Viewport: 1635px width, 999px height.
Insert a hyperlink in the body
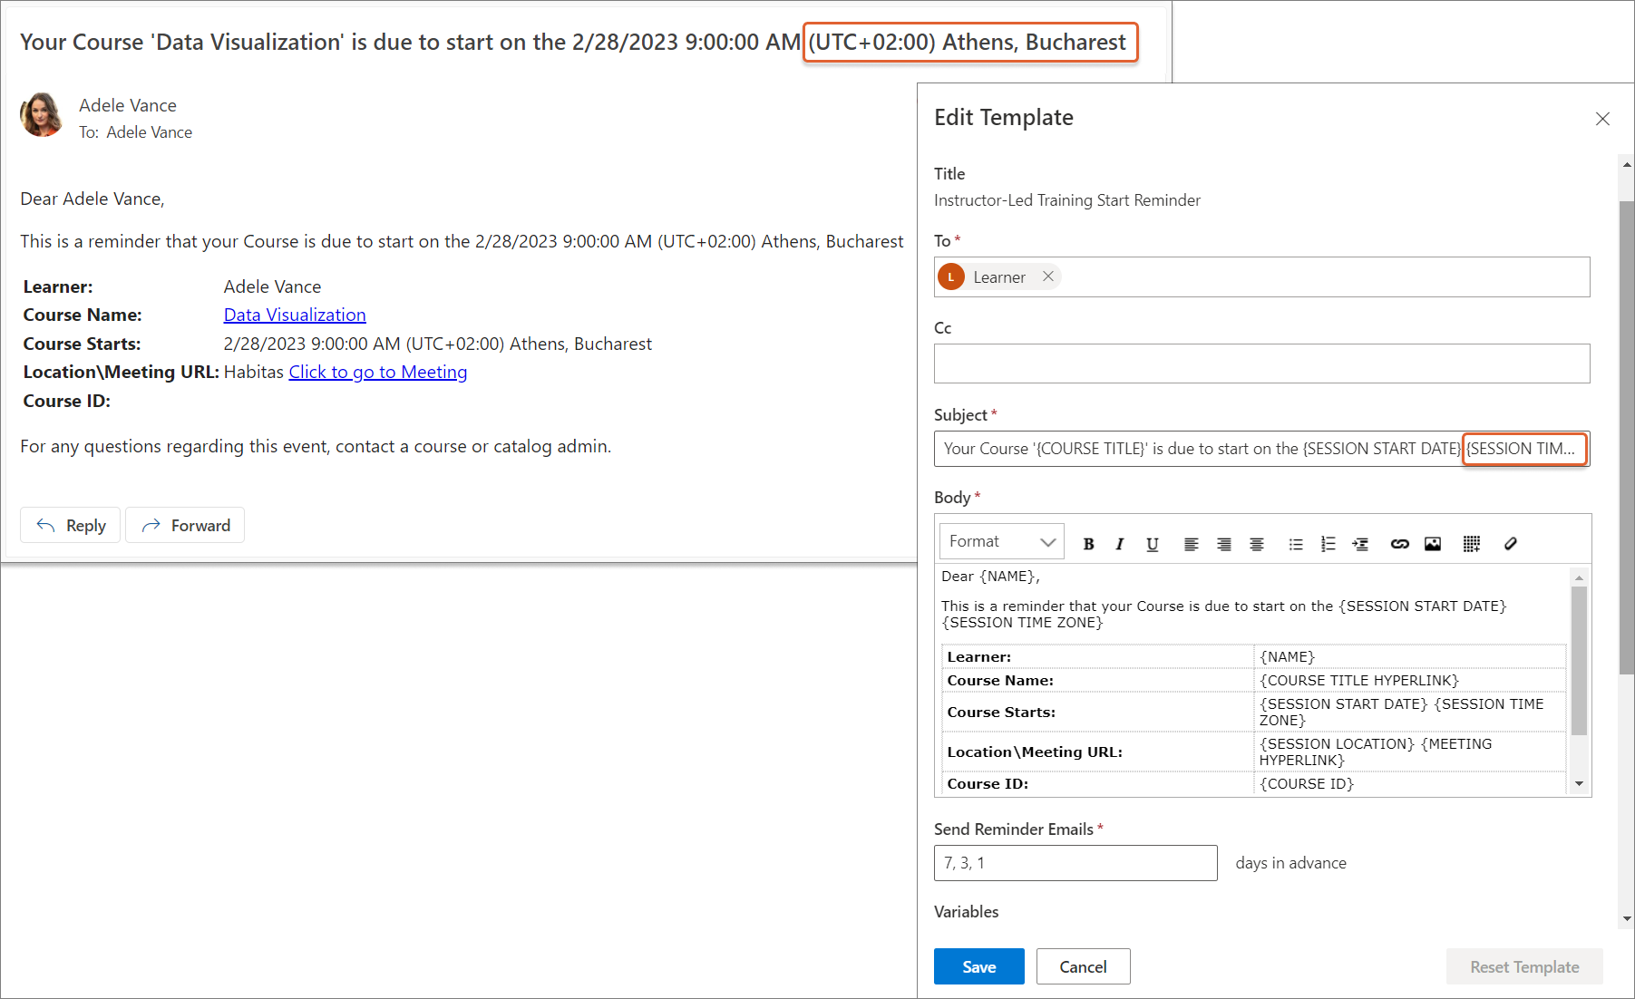[1399, 544]
